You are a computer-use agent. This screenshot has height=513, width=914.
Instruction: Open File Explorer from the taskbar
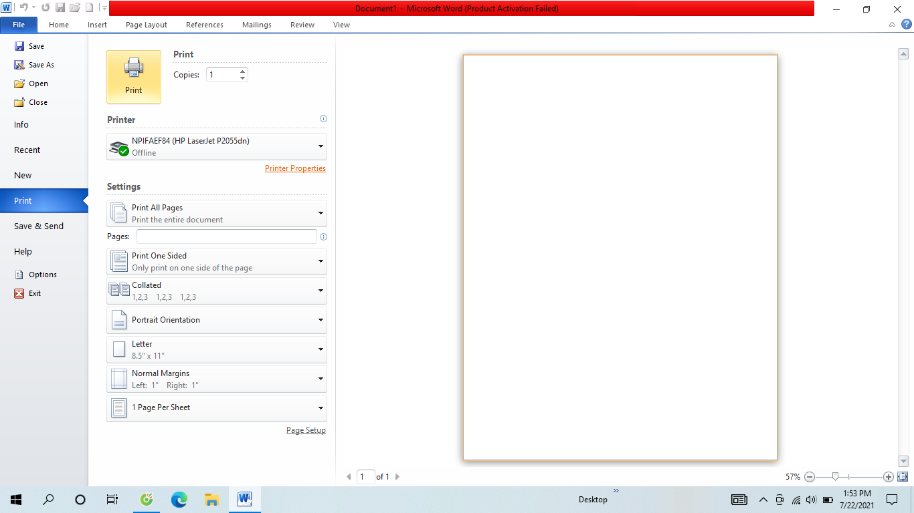211,500
